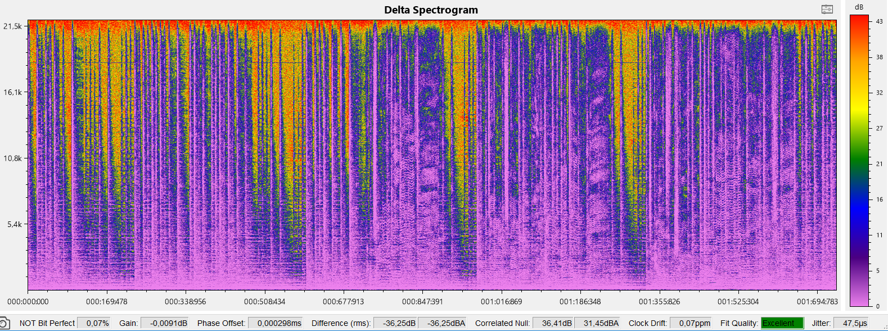Click the 5,4k frequency axis label
This screenshot has height=331, width=888.
(14, 224)
